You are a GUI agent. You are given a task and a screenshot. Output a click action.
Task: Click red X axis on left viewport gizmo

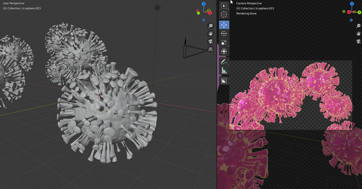point(210,13)
